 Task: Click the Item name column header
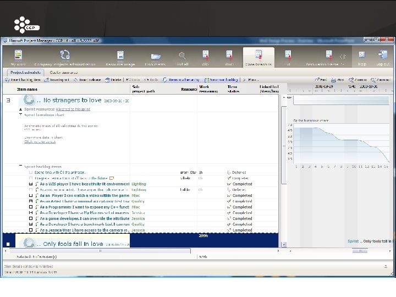pyautogui.click(x=27, y=90)
